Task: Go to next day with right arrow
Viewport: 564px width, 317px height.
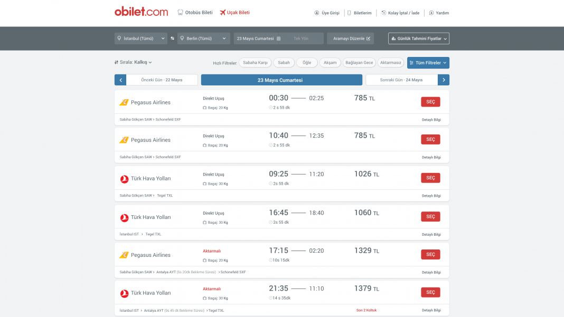Action: pos(444,80)
